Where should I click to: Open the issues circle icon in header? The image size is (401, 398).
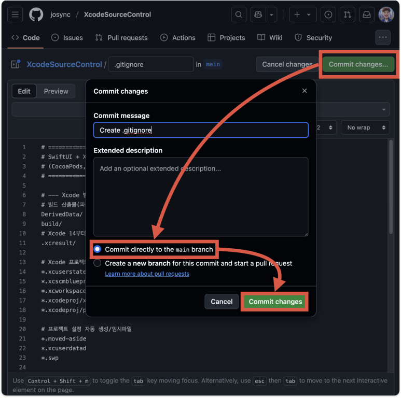328,15
